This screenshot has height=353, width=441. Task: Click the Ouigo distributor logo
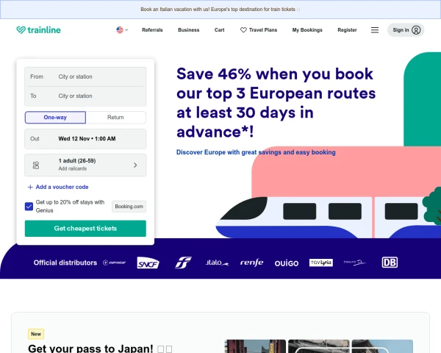click(287, 263)
